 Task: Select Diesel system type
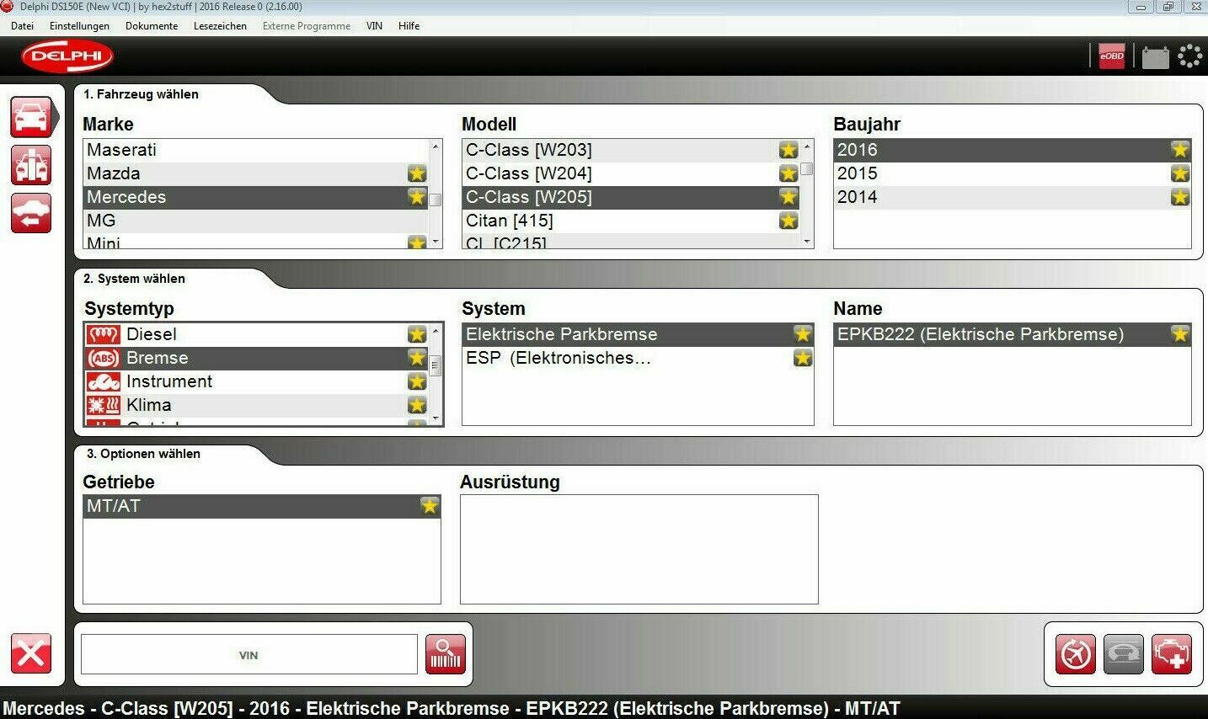click(256, 334)
